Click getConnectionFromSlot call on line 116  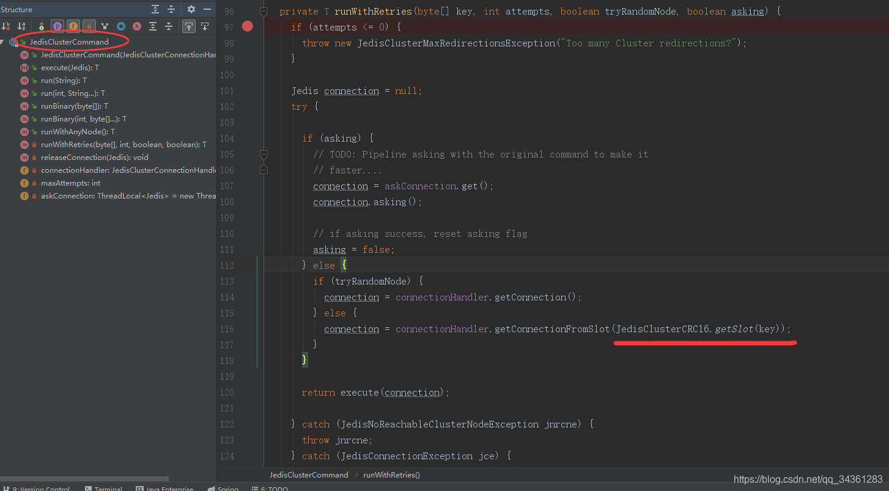(552, 329)
